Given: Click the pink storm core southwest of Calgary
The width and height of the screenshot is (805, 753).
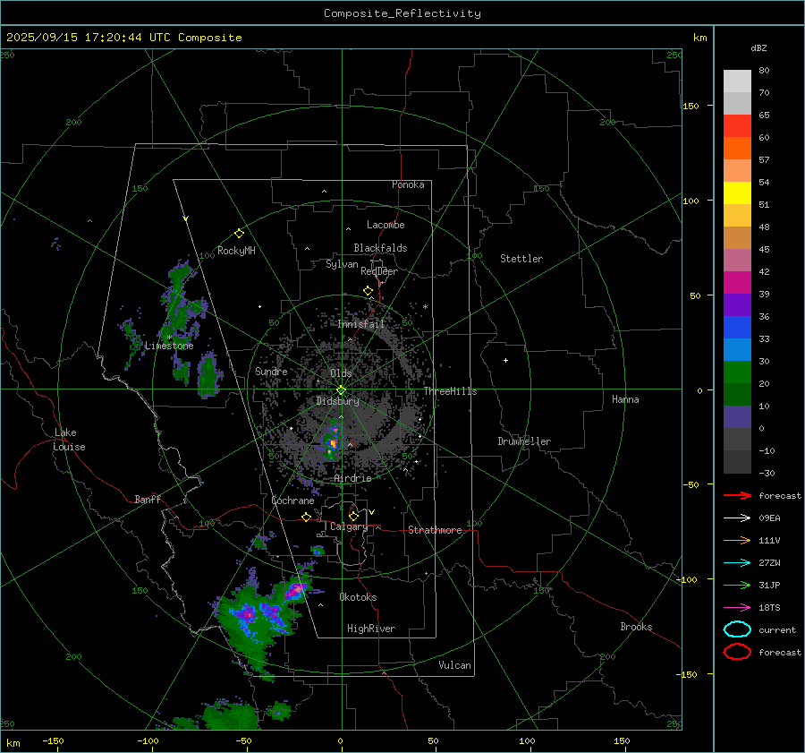Looking at the screenshot, I should 296,591.
